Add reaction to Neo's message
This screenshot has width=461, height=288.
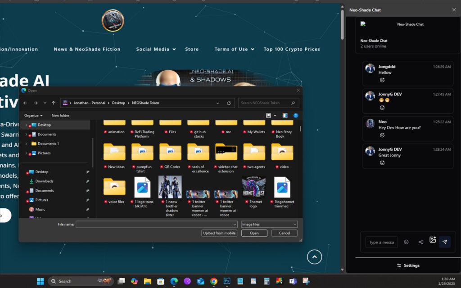(382, 135)
